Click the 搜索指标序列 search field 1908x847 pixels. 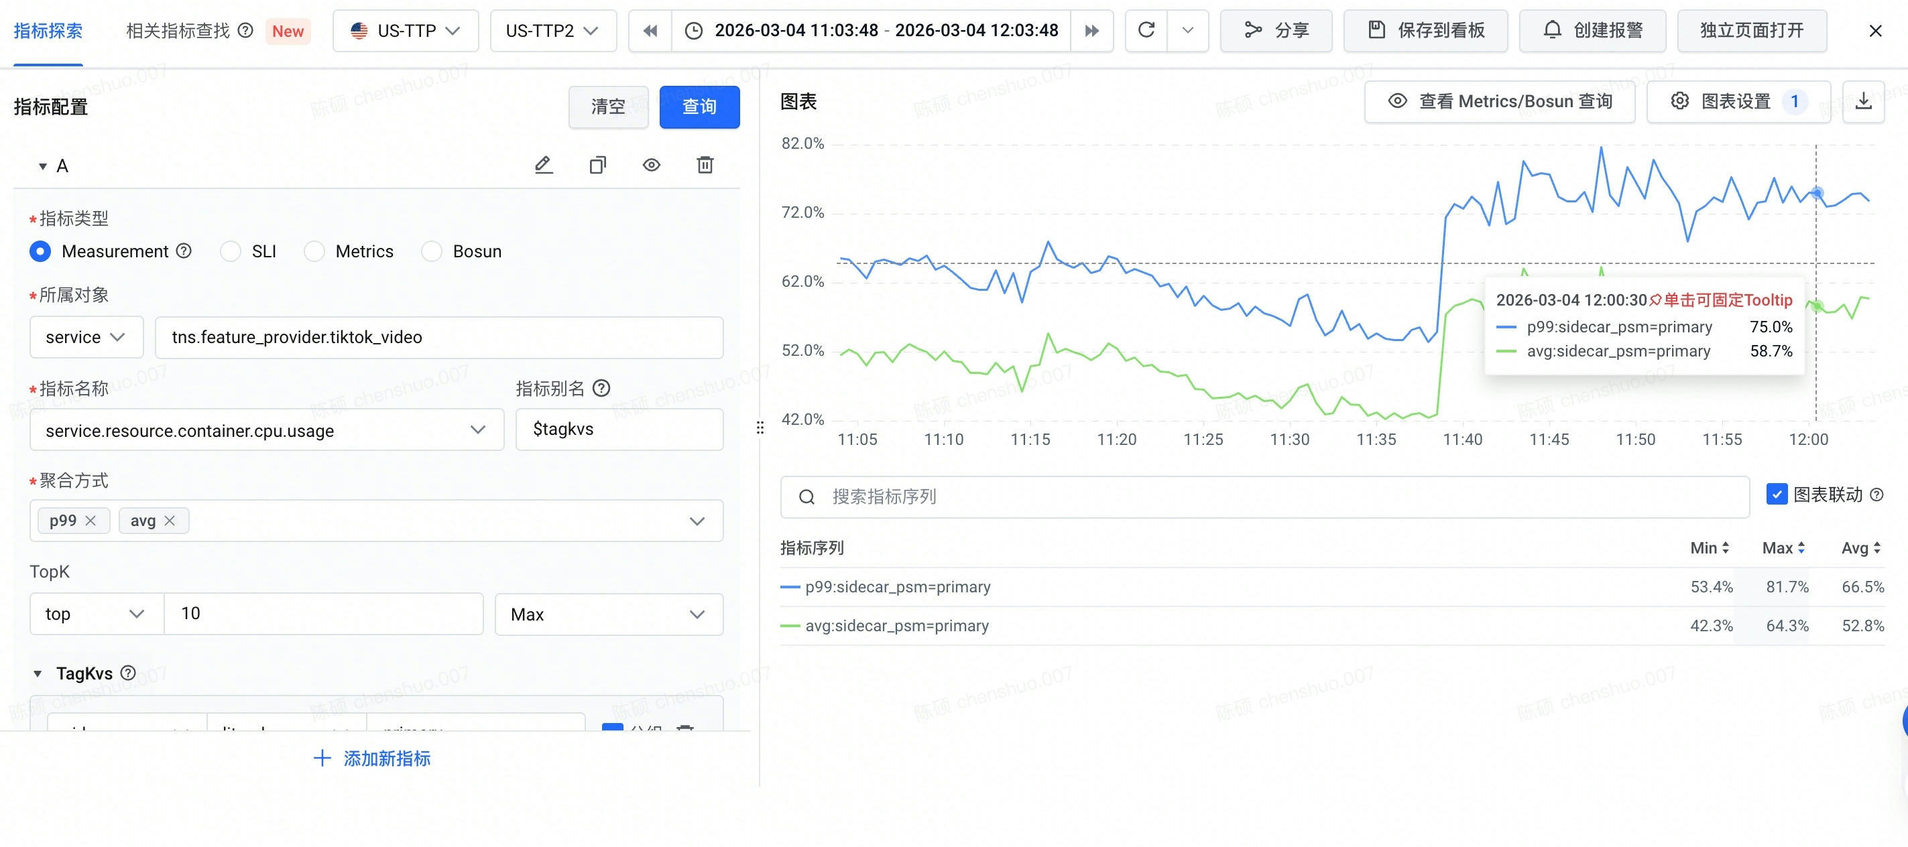pos(1259,497)
